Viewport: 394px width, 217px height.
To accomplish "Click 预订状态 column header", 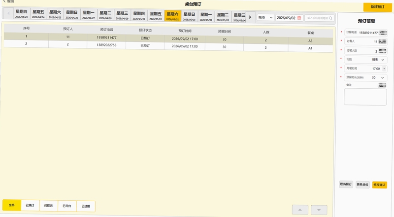I will pyautogui.click(x=145, y=30).
